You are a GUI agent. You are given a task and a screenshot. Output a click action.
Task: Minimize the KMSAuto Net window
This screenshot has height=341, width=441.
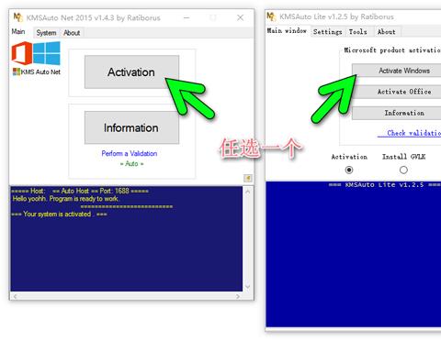pos(187,17)
